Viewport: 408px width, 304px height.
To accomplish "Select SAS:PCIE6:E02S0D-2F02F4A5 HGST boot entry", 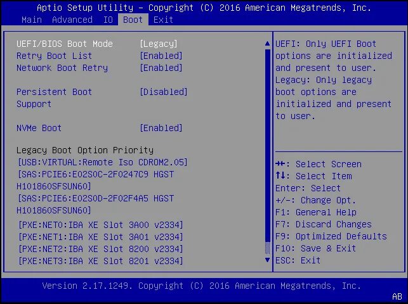I will (95, 205).
